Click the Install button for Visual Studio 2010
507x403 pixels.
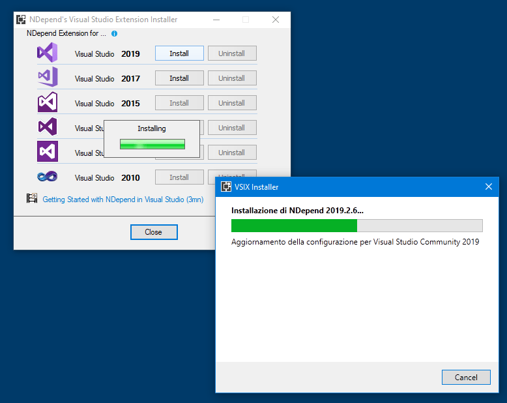[x=179, y=177]
